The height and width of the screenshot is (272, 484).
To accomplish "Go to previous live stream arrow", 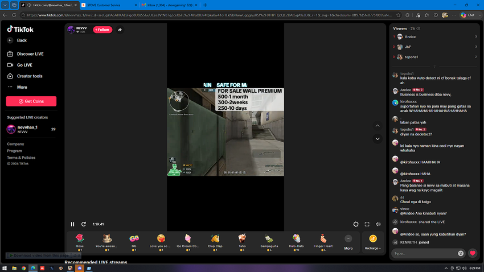I will point(378,126).
